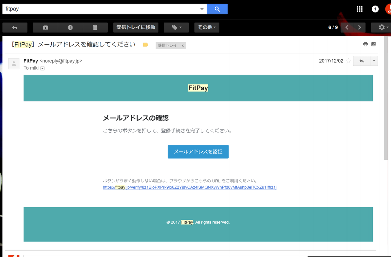Archive this FitPay email
Screen dimensions: 391x257
click(x=46, y=28)
